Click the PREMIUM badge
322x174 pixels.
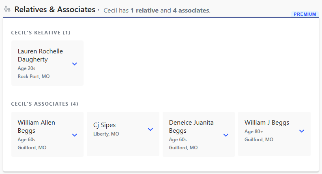click(x=305, y=14)
